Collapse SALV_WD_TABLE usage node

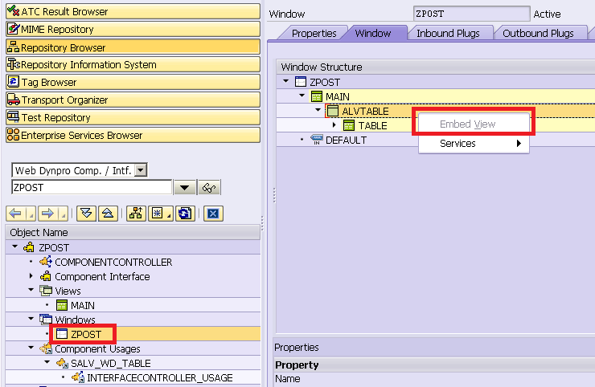point(47,362)
